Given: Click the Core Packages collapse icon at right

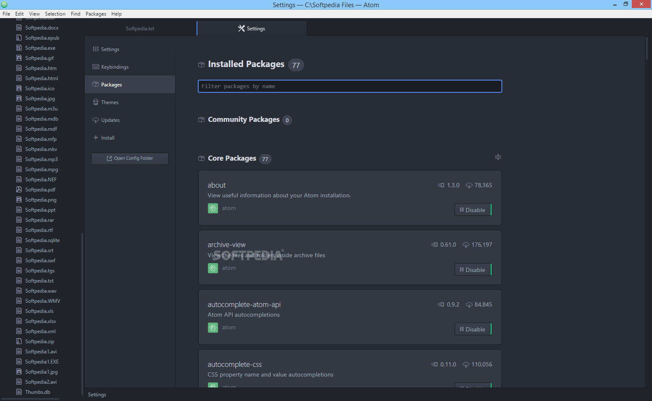Looking at the screenshot, I should pos(498,157).
